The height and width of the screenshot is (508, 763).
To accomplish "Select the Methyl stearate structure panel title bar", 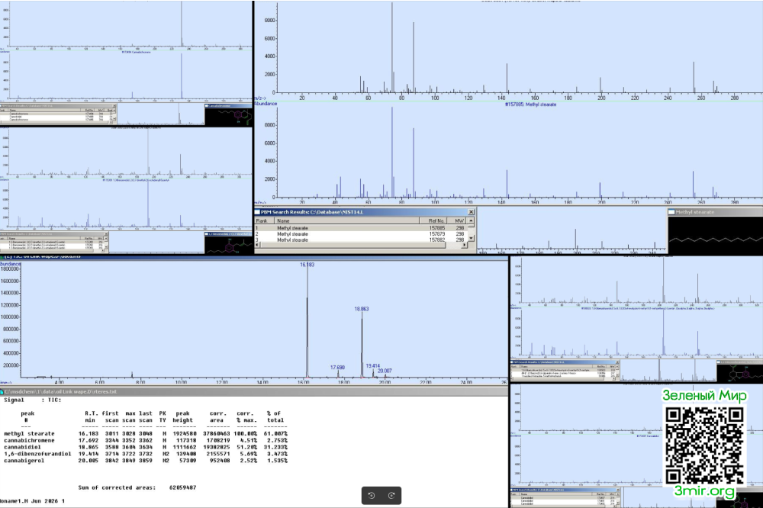I will coord(716,212).
